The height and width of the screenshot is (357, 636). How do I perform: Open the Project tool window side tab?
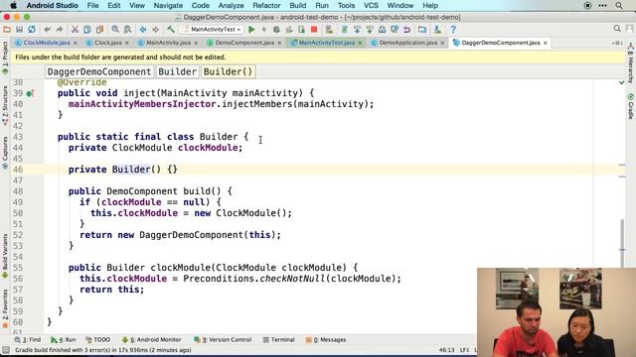[5, 57]
